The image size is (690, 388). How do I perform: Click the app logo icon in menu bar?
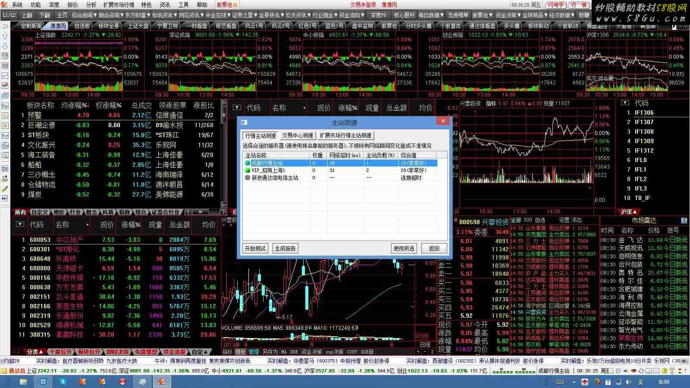pos(5,5)
